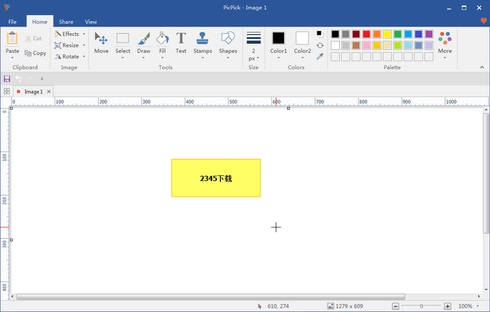
Task: Open the line Size thickness icon
Action: point(254,38)
